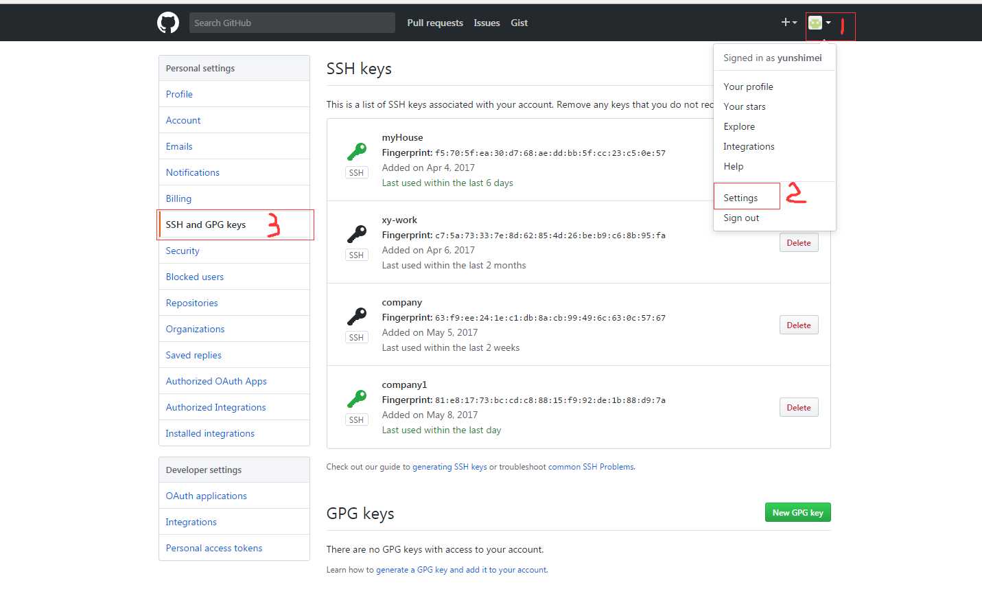This screenshot has width=982, height=598.
Task: Click the company1 fingerprint 81:e8:17 value
Action: click(x=550, y=400)
